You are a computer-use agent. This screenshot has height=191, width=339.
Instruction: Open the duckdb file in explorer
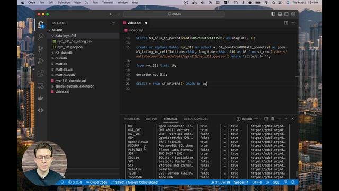(61, 58)
